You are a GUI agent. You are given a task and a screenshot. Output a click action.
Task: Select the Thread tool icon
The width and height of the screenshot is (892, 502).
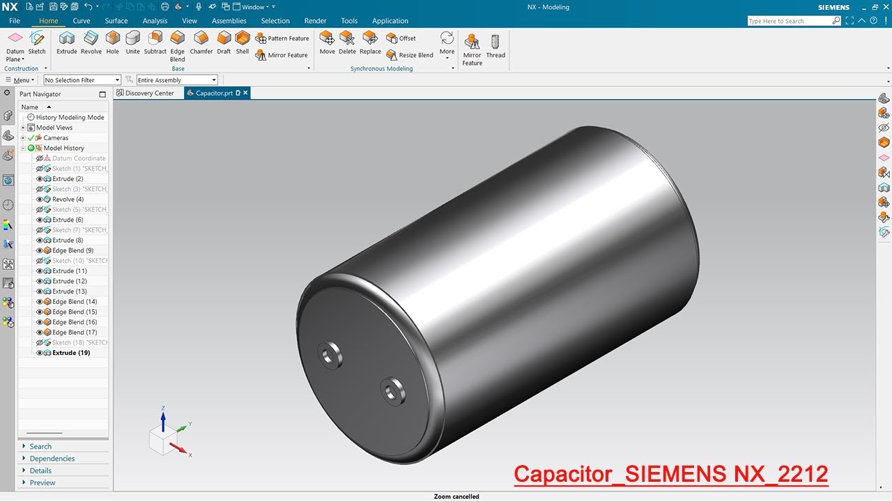[x=495, y=46]
